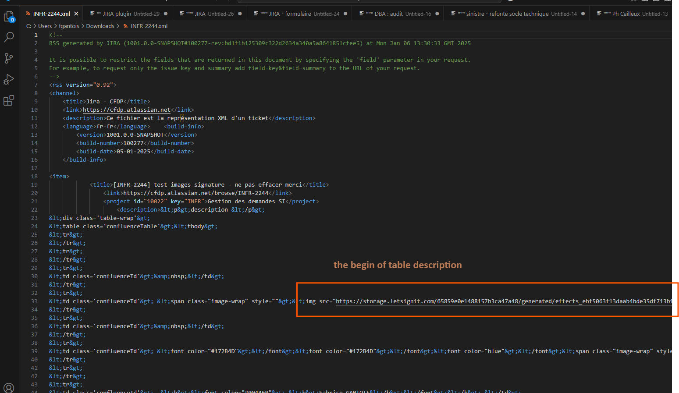Click the unsaved changes dot on Untitled-29 tab
Viewport: 679px width, 393px height.
point(166,13)
